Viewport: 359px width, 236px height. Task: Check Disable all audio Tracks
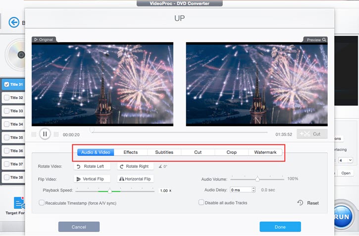click(x=201, y=202)
